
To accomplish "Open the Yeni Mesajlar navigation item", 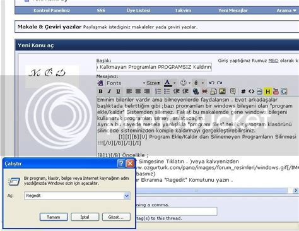I will (x=233, y=10).
